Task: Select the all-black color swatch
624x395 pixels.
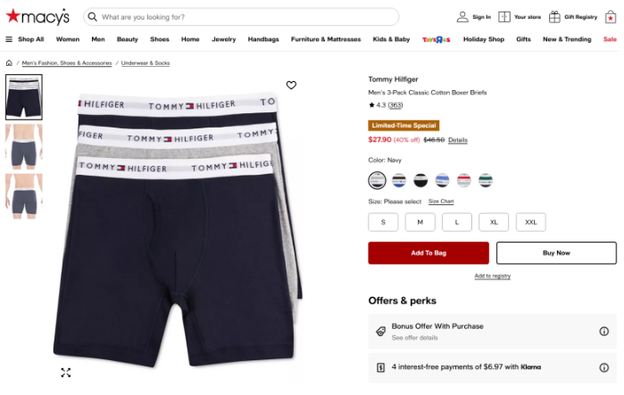Action: pyautogui.click(x=420, y=180)
